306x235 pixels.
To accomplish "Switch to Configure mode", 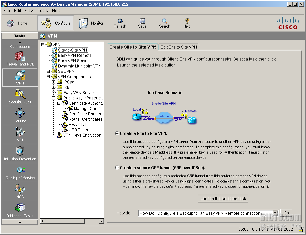I will tap(56, 23).
